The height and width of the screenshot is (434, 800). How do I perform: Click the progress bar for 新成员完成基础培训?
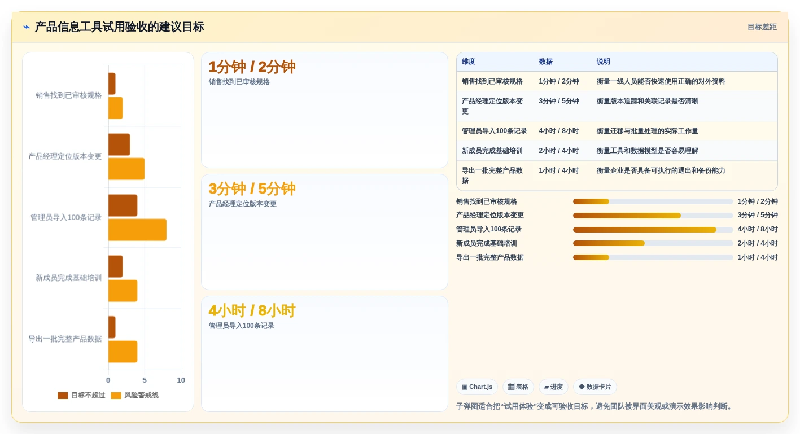pos(653,243)
